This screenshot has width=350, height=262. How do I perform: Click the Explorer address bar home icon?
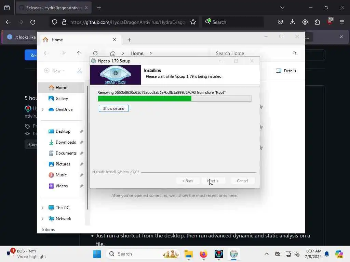(x=113, y=53)
